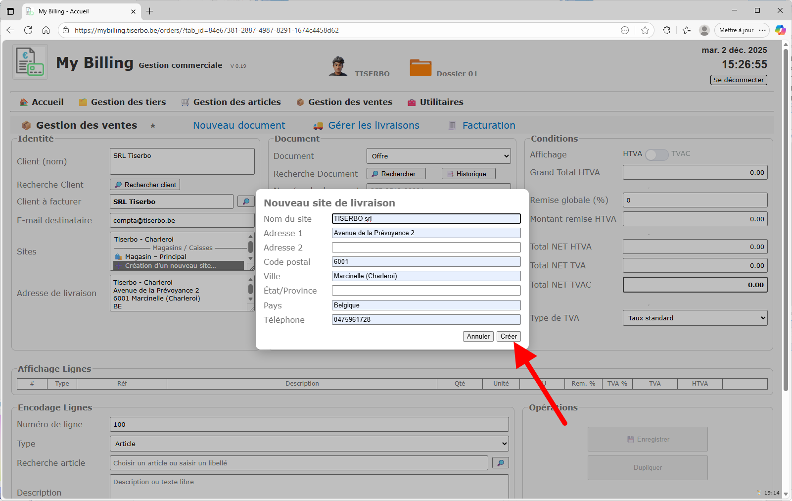Viewport: 792px width, 501px height.
Task: Cancel the new delivery site dialog
Action: 478,336
